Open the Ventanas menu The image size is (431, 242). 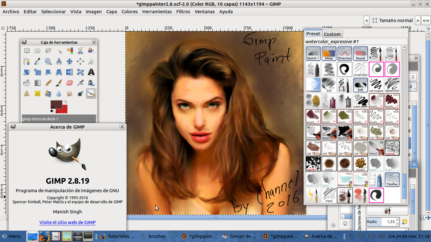click(x=204, y=11)
